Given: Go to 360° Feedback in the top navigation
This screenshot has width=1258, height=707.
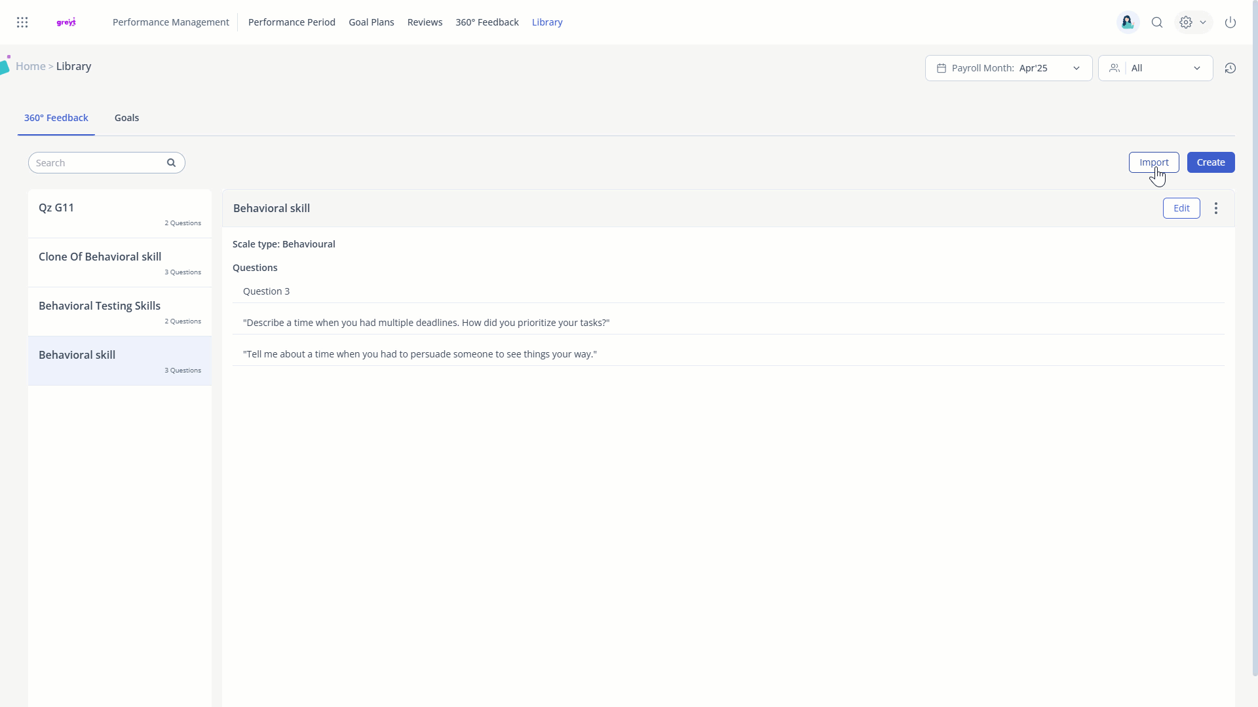Looking at the screenshot, I should click(487, 22).
